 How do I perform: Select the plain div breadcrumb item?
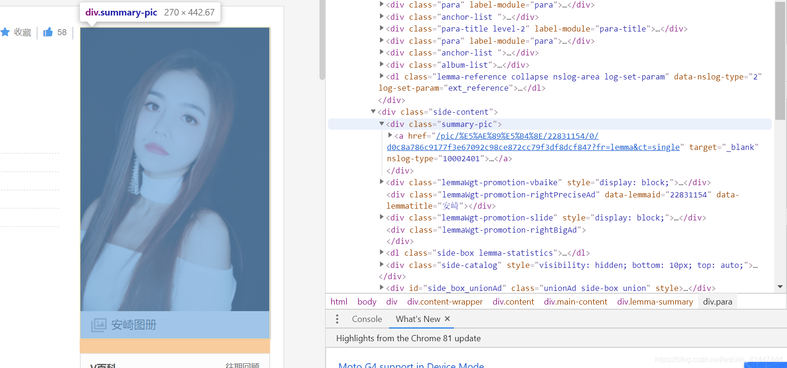(x=392, y=302)
